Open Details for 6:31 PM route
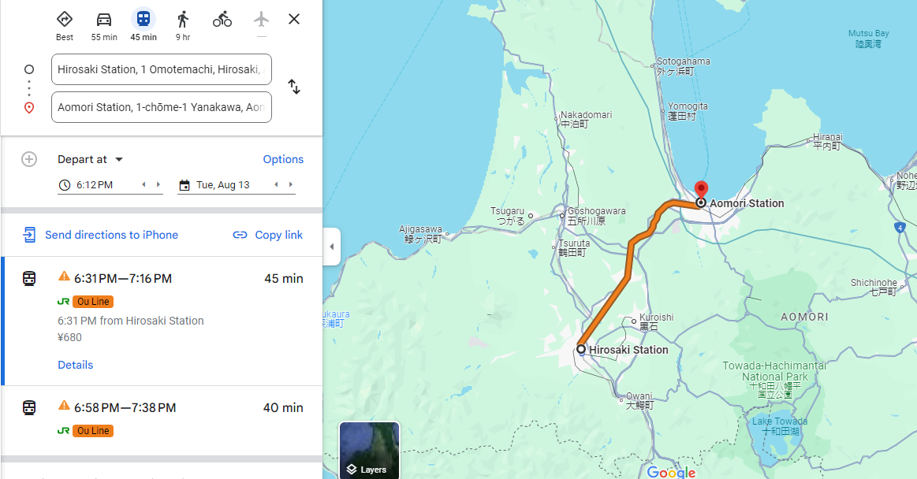The image size is (917, 479). pyautogui.click(x=76, y=365)
